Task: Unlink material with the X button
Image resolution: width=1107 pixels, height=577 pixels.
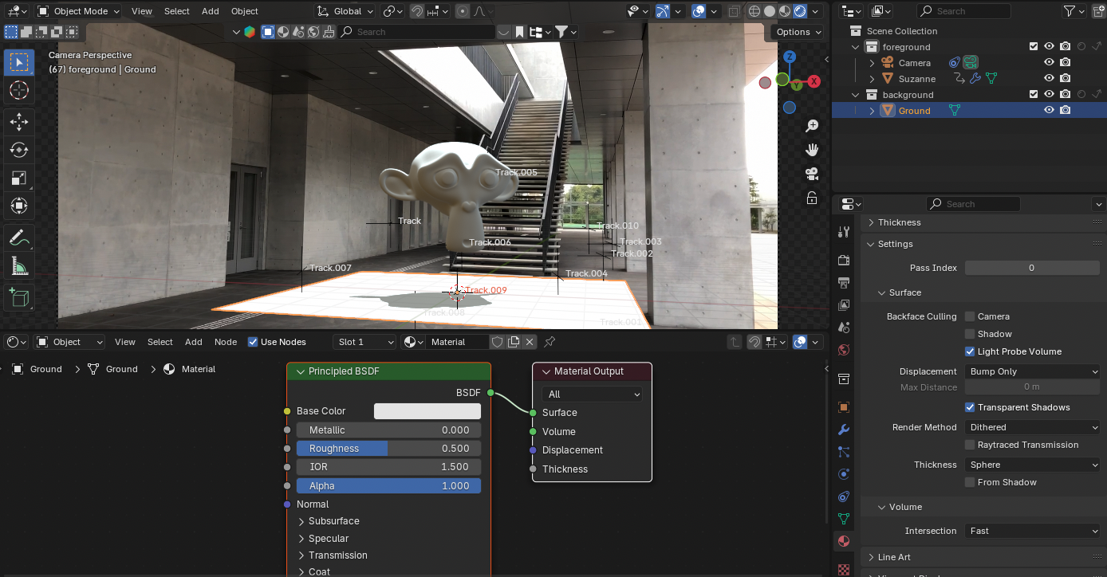Action: [530, 342]
